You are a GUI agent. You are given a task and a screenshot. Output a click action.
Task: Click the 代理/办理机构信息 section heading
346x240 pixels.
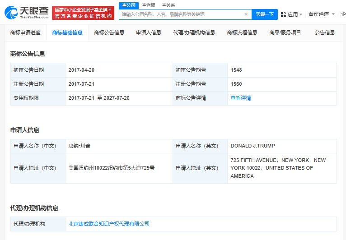(x=34, y=208)
